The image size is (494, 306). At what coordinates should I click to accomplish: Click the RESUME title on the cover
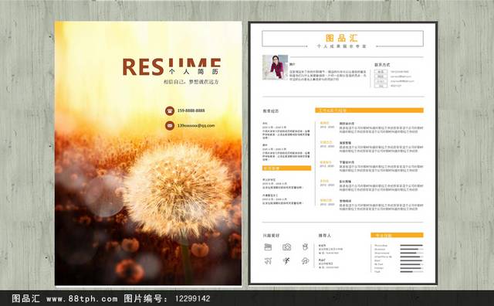coord(171,67)
